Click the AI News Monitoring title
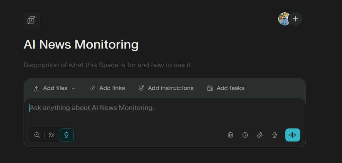Viewport: 342px width, 163px height. click(x=81, y=45)
